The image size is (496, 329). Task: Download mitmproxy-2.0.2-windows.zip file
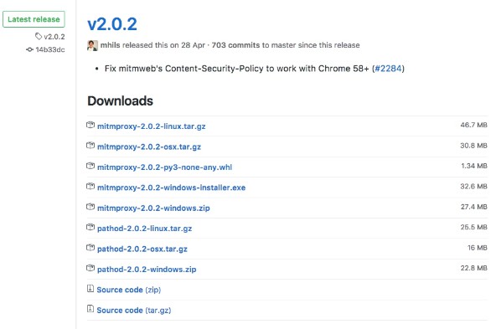[153, 208]
